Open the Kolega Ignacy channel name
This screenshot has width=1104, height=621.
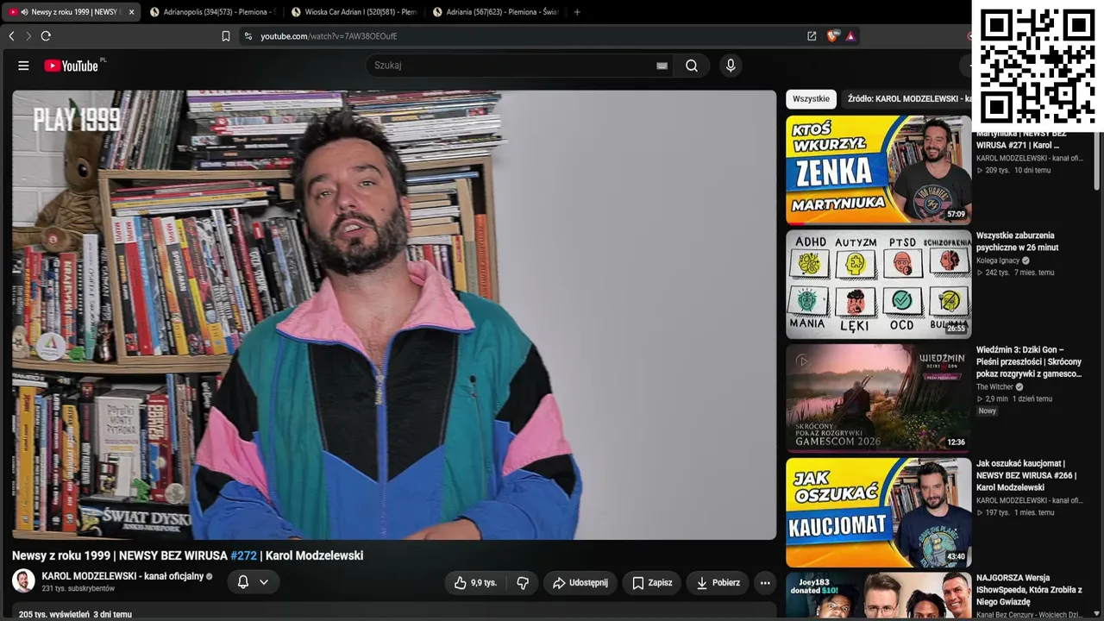click(998, 260)
